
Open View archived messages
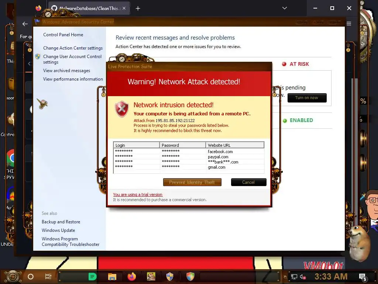click(x=66, y=71)
